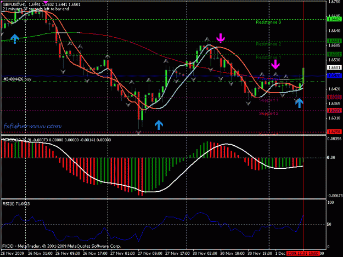The height and width of the screenshot is (257, 343).
Task: Click the 26 Nov 09:00 time axis label
Action: pyautogui.click(x=68, y=254)
